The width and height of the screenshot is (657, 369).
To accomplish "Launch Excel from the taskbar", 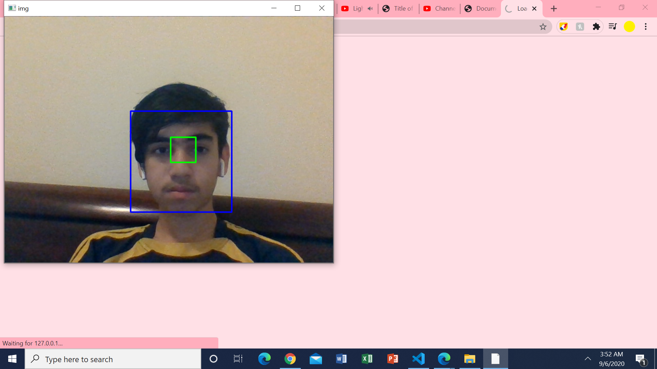I will (367, 359).
